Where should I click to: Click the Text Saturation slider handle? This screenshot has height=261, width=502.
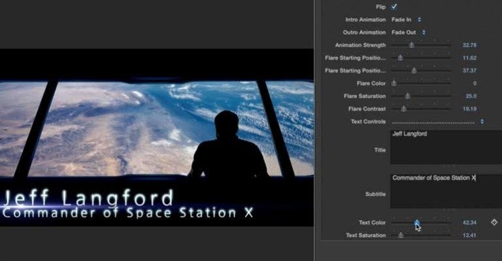401,235
